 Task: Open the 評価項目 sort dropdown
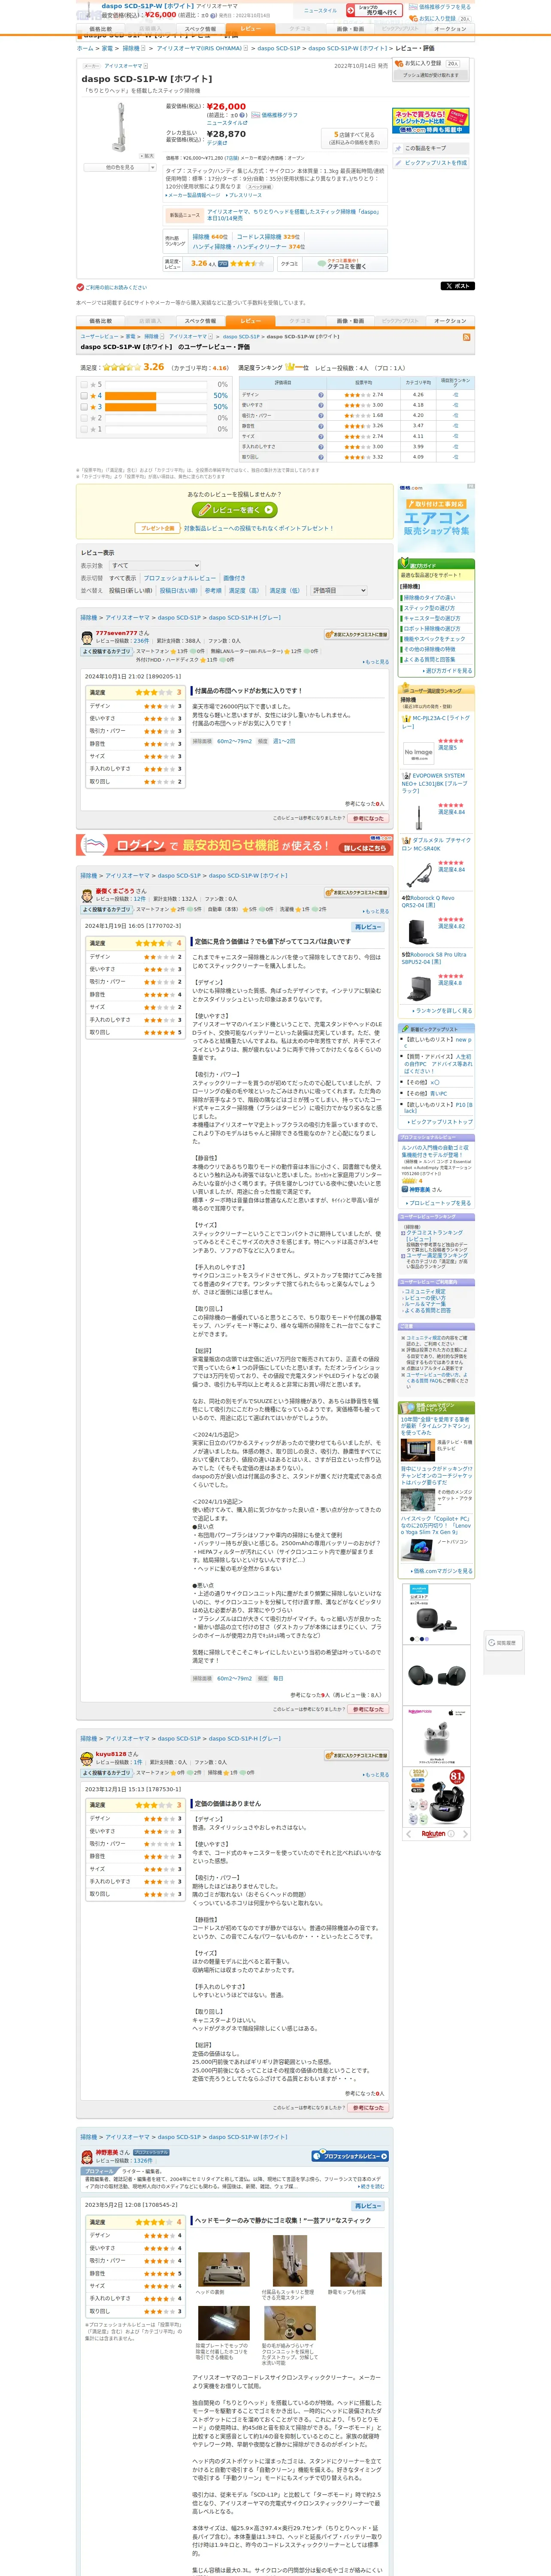pos(339,590)
